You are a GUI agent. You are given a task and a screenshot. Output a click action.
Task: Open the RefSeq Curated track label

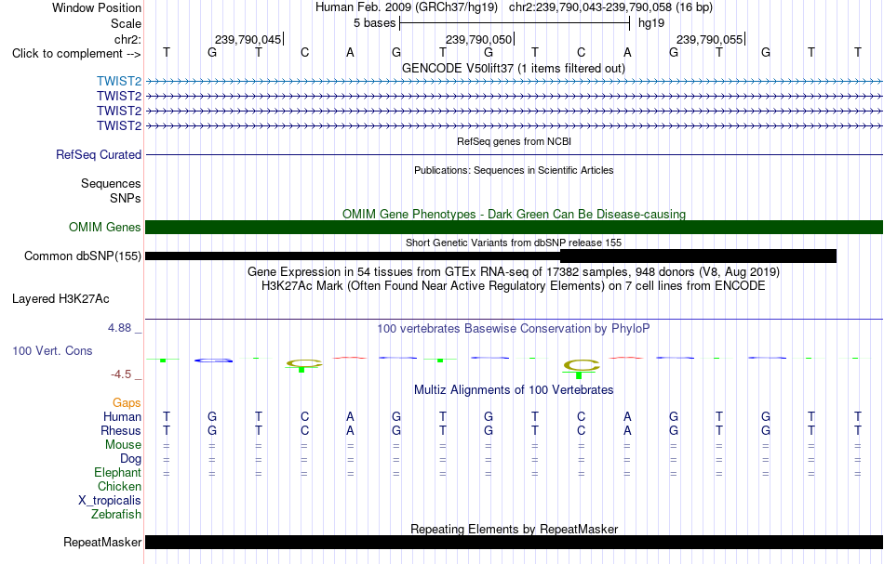pyautogui.click(x=98, y=155)
